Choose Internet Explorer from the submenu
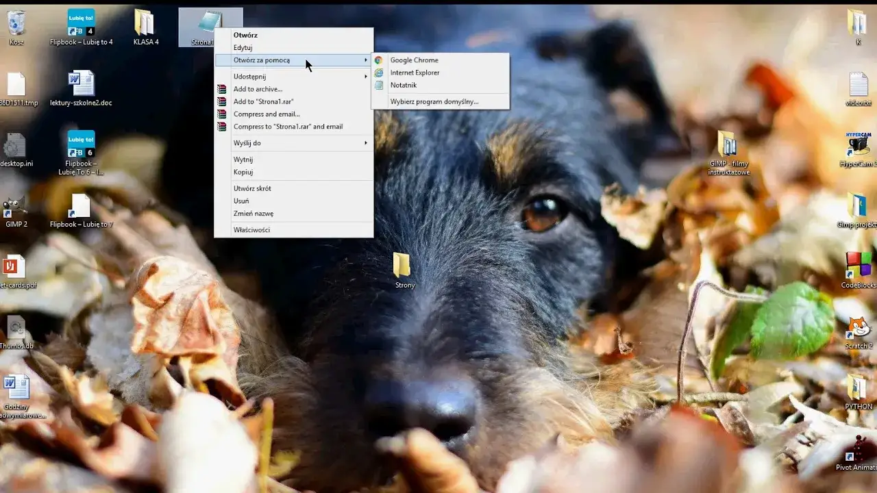This screenshot has width=877, height=493. [415, 73]
